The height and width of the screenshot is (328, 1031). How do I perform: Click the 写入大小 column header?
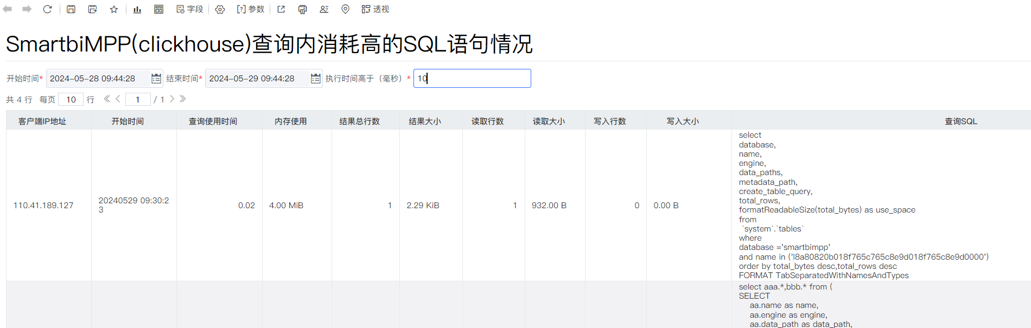point(689,121)
